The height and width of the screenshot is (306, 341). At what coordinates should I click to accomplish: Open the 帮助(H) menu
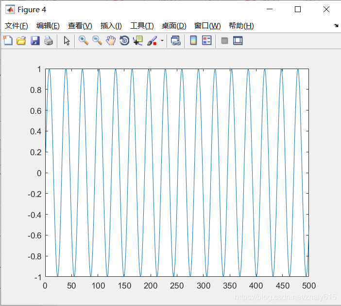pyautogui.click(x=241, y=26)
